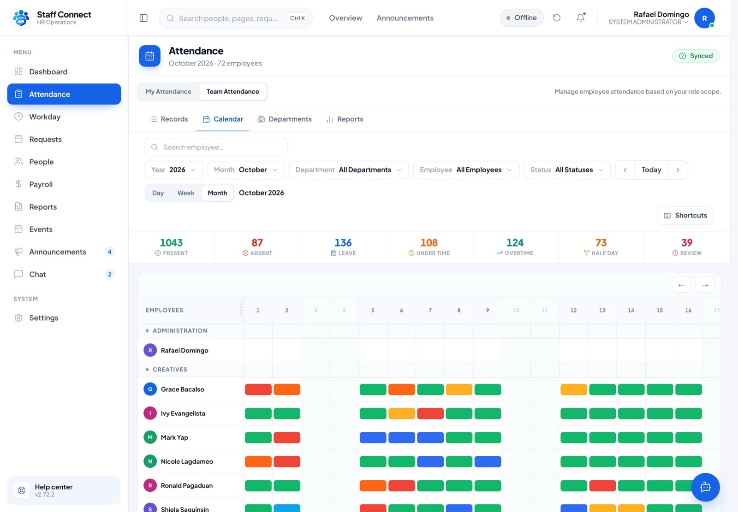Open the Reports tab in Attendance

click(x=345, y=119)
